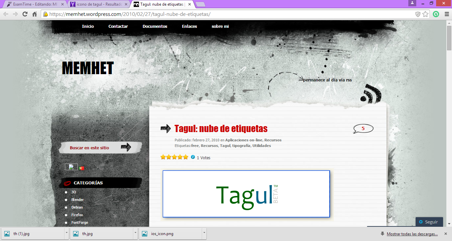The height and width of the screenshot is (241, 452).
Task: Click the CATEGORÍAS sidebar heading
Action: (88, 183)
